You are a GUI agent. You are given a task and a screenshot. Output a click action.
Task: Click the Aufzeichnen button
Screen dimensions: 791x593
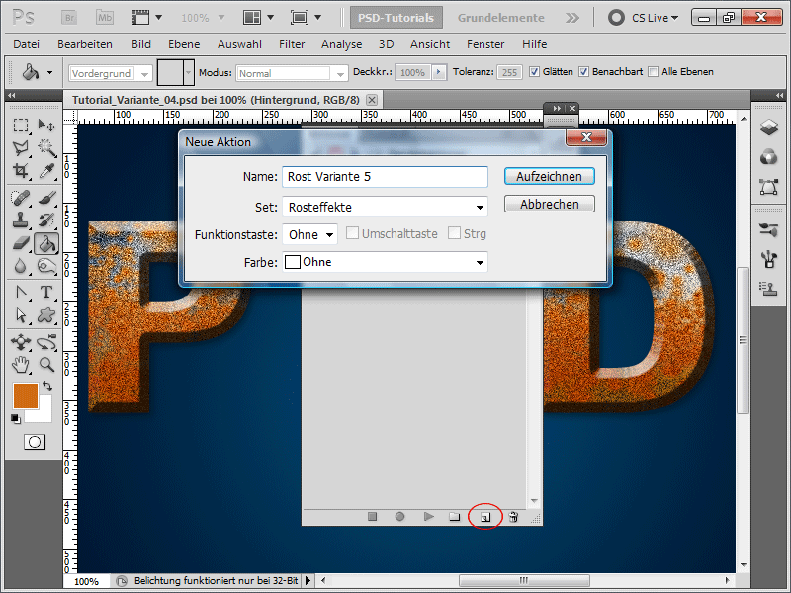[550, 177]
